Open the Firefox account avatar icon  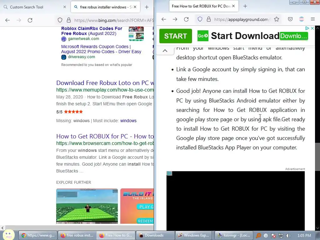coord(302,19)
